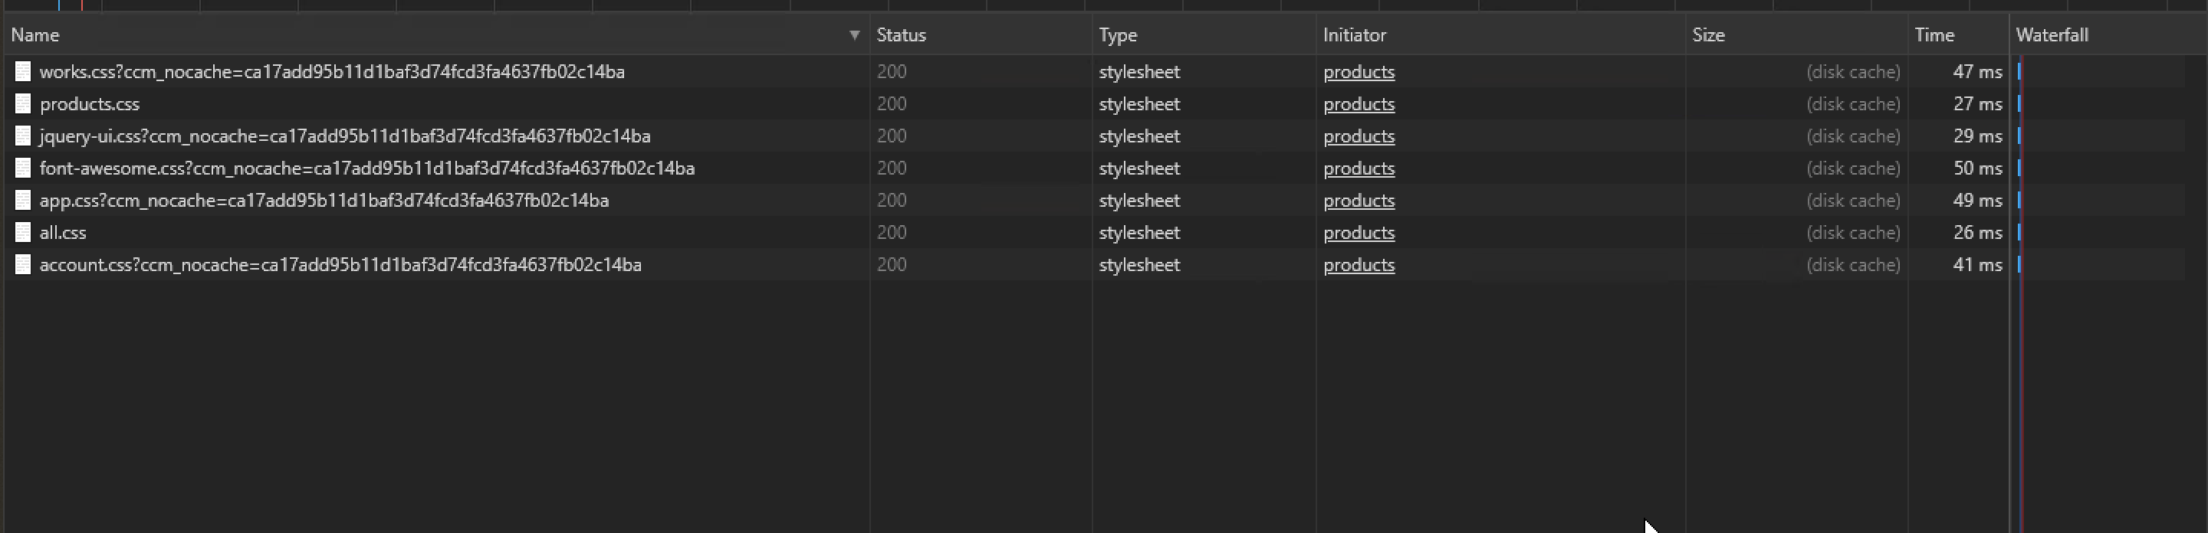
Task: Select the app.css request
Action: (x=1095, y=200)
